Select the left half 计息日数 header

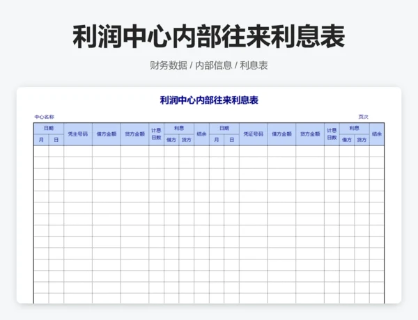click(x=157, y=134)
